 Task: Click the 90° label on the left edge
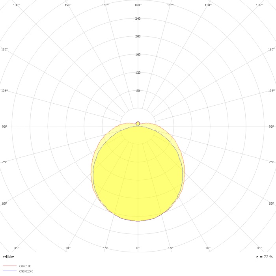(4, 127)
